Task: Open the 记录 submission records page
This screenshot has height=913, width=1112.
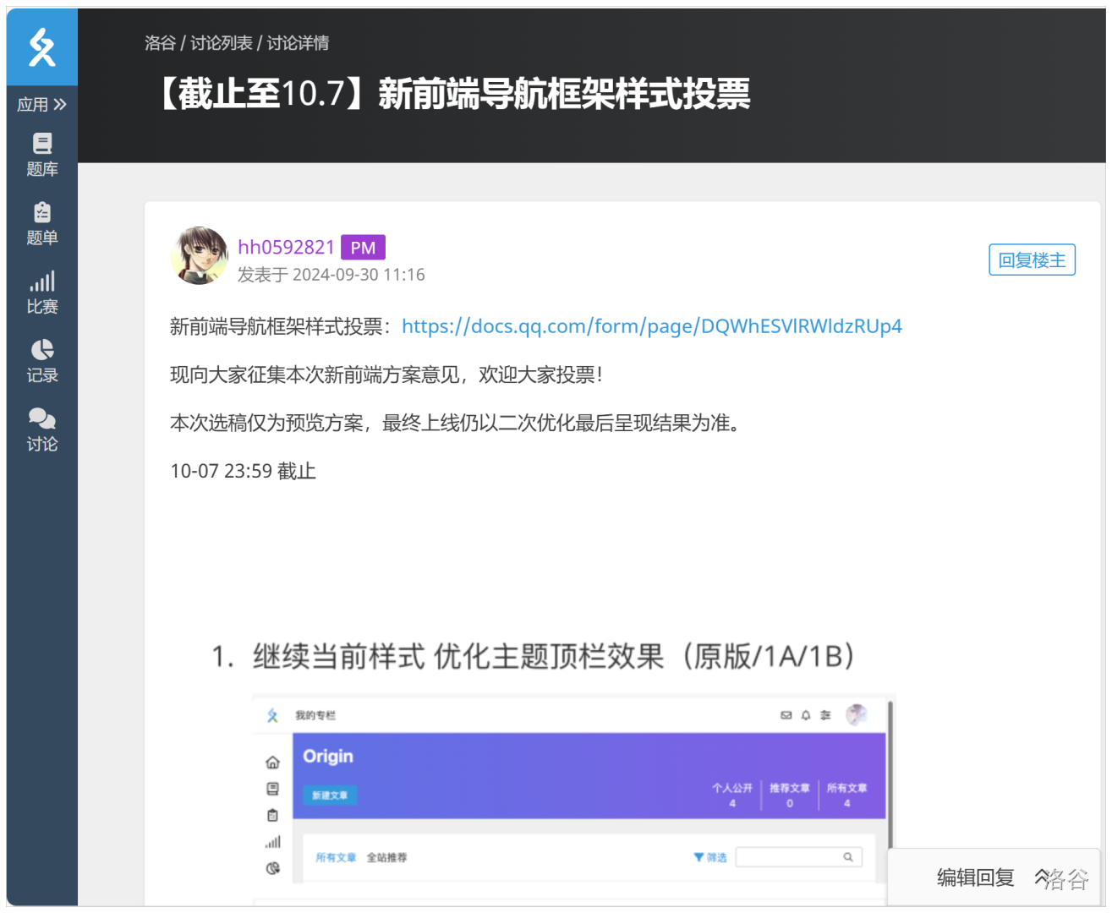Action: point(41,361)
